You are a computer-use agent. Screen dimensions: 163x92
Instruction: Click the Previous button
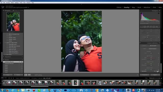click(145, 75)
